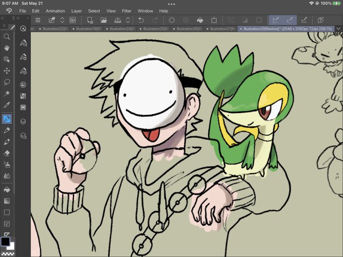Select the Lasso selection tool
This screenshot has height=257, width=343.
(x=7, y=82)
